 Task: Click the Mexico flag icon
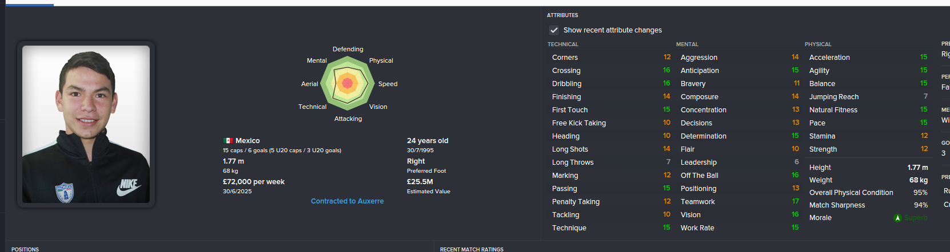[228, 141]
